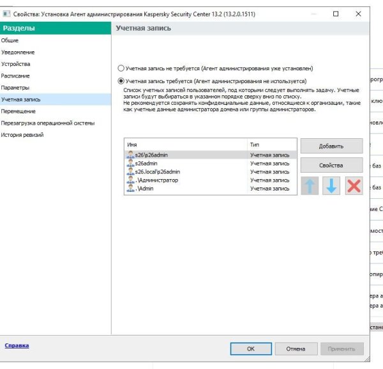Click the Имя column header
Screen dimensions: 383x369
(186, 145)
